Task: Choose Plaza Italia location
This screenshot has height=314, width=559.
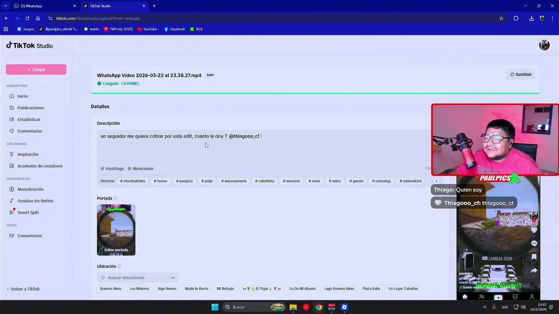Action: tap(371, 289)
